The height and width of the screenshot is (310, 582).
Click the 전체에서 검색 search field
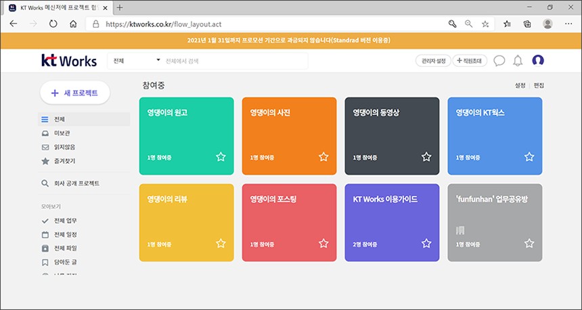pos(236,61)
